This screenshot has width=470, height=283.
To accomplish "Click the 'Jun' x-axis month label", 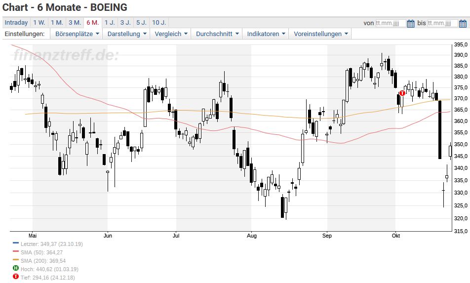I will 108,236.
